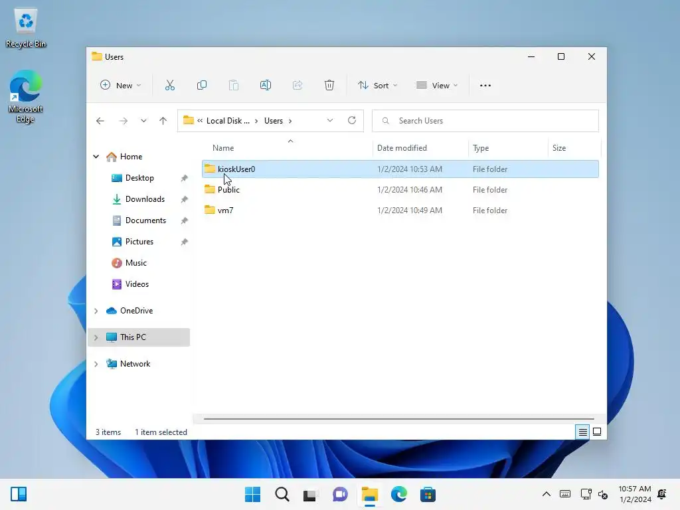Switch to large icons view layout

click(597, 432)
